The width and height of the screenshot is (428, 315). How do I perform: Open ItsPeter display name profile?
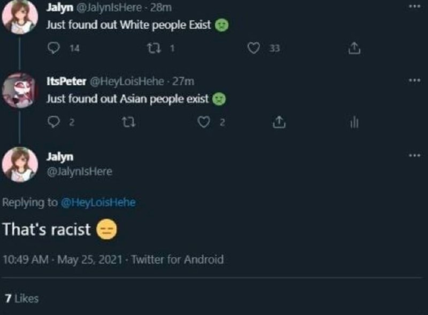coord(66,81)
